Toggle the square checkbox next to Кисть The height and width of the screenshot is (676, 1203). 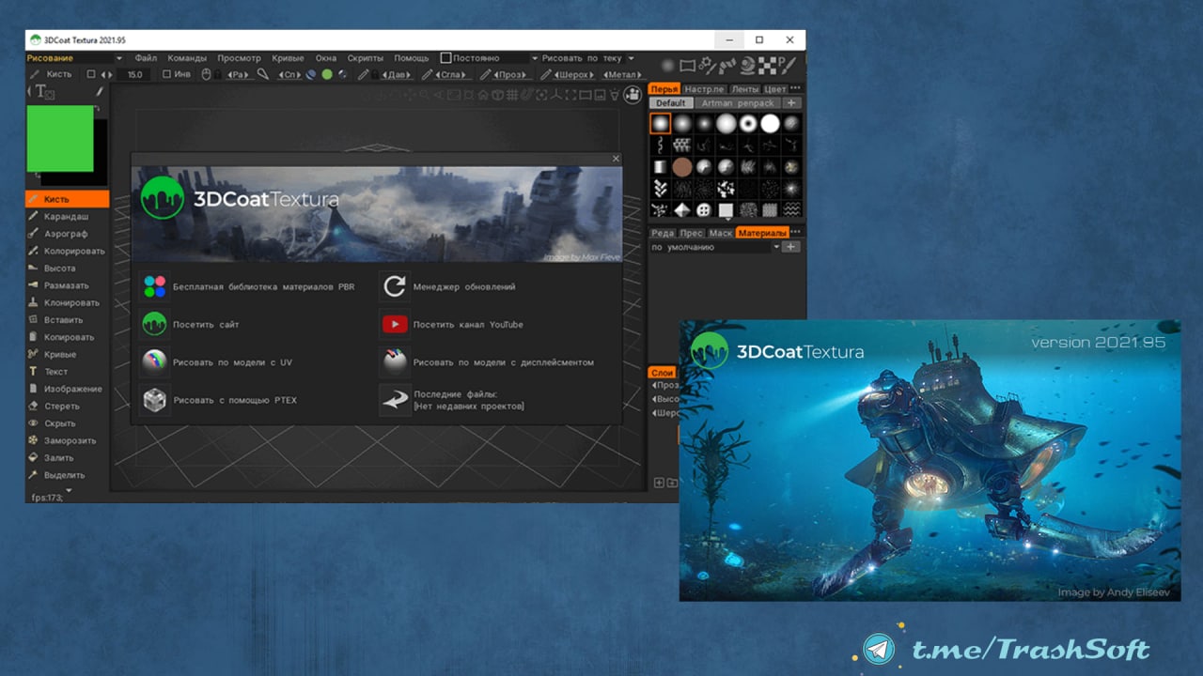[91, 74]
